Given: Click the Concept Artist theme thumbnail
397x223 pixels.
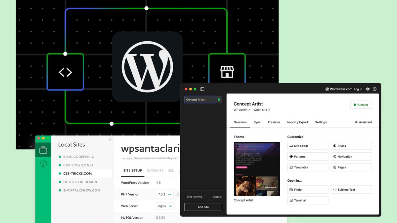Looking at the screenshot, I should click(x=257, y=169).
